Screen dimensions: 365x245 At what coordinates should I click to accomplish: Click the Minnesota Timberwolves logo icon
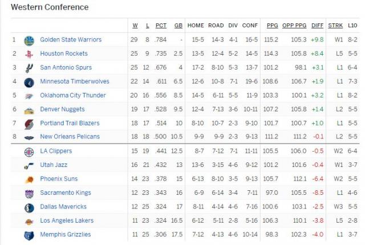point(29,82)
